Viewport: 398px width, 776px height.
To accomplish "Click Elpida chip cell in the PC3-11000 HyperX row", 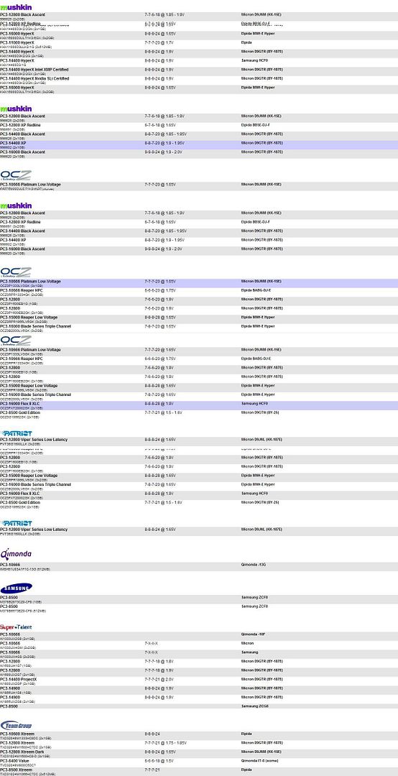I will coord(247,43).
